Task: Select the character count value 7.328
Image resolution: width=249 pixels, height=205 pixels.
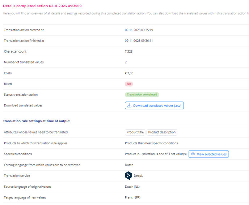Action: [x=128, y=52]
